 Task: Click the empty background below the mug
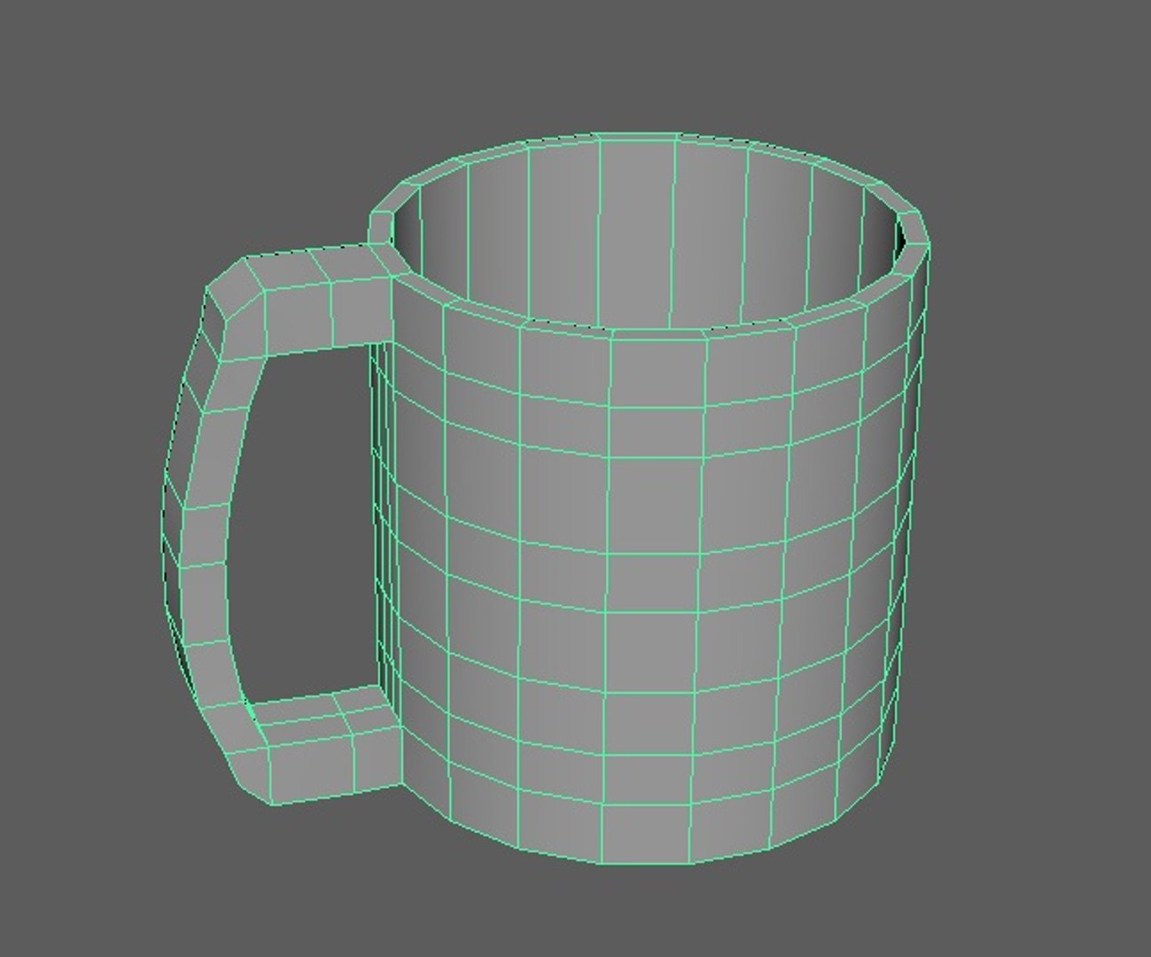tap(576, 913)
